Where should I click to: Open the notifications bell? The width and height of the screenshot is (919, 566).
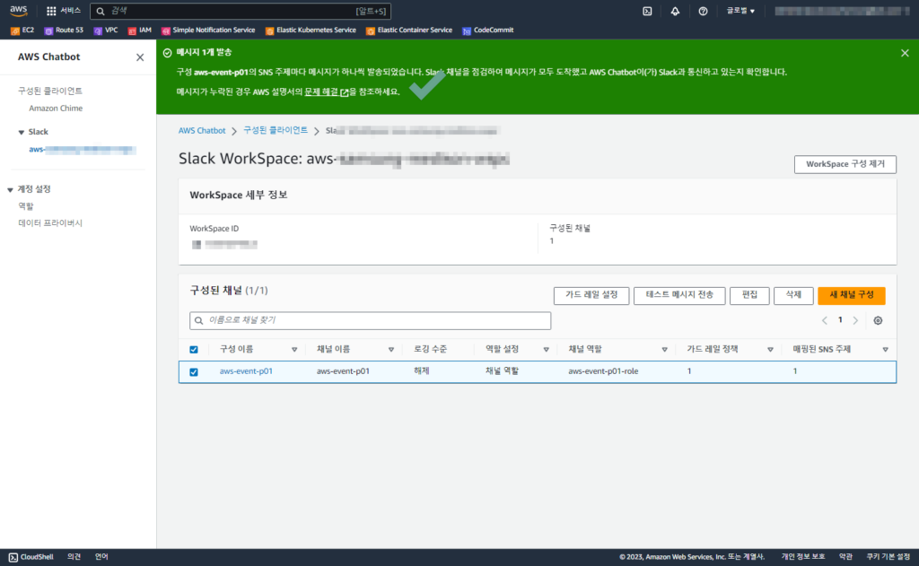tap(675, 11)
